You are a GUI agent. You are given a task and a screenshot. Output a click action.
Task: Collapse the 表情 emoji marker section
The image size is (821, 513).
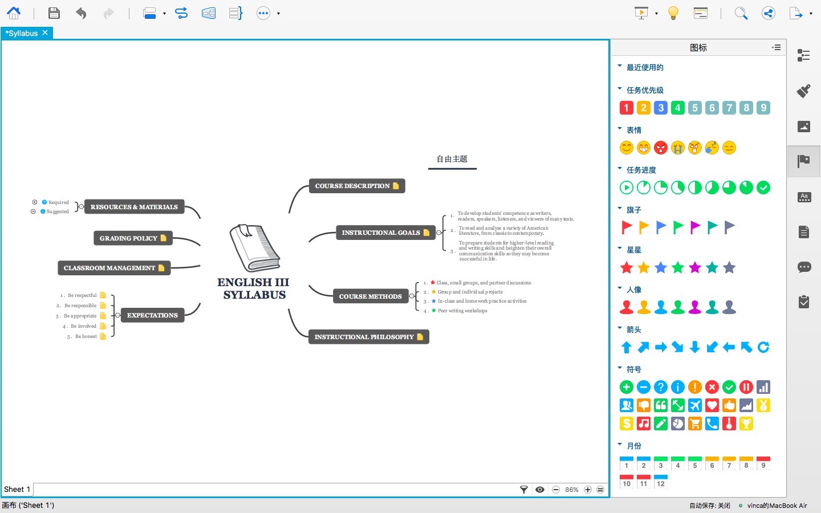point(620,129)
